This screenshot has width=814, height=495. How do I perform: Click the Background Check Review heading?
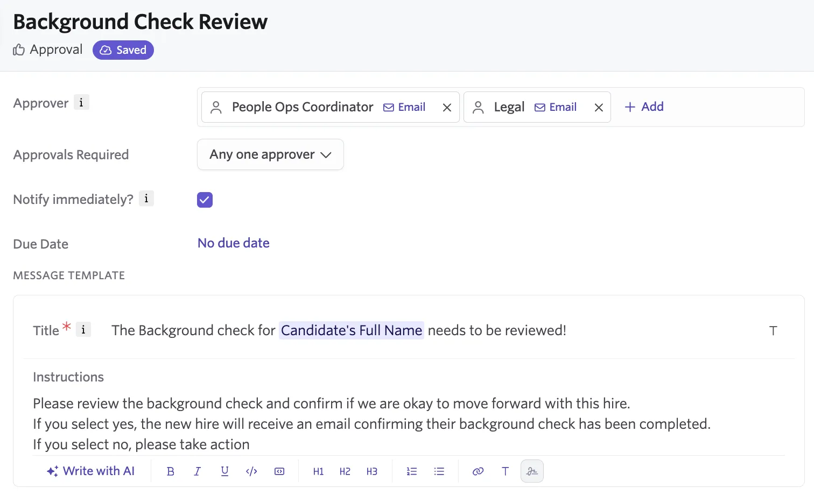[140, 22]
